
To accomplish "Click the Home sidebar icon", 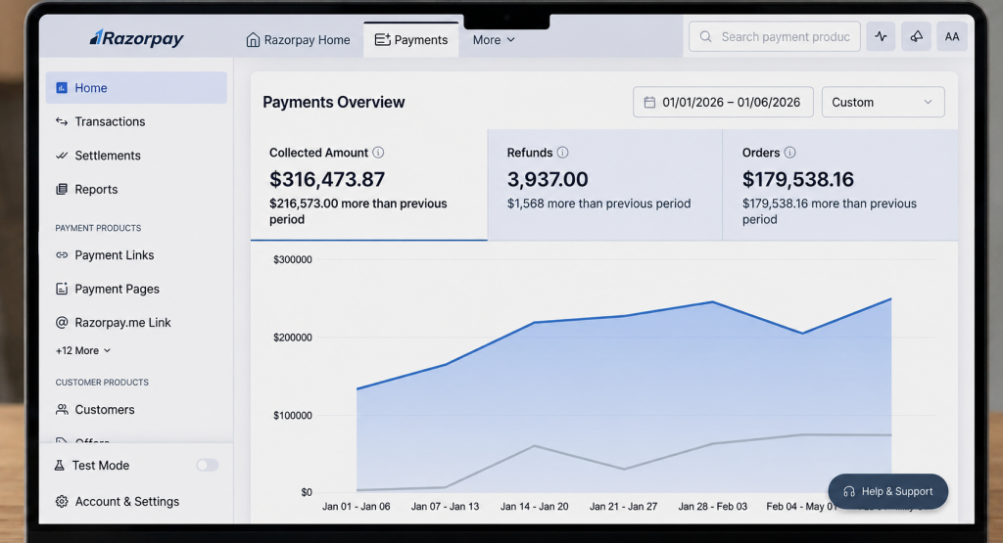I will point(62,87).
